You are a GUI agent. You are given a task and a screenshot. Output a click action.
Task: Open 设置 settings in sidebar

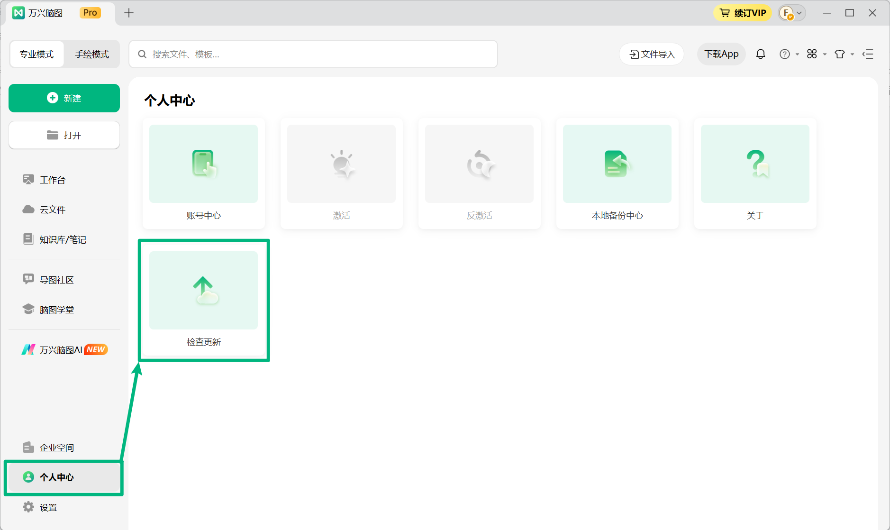64,507
